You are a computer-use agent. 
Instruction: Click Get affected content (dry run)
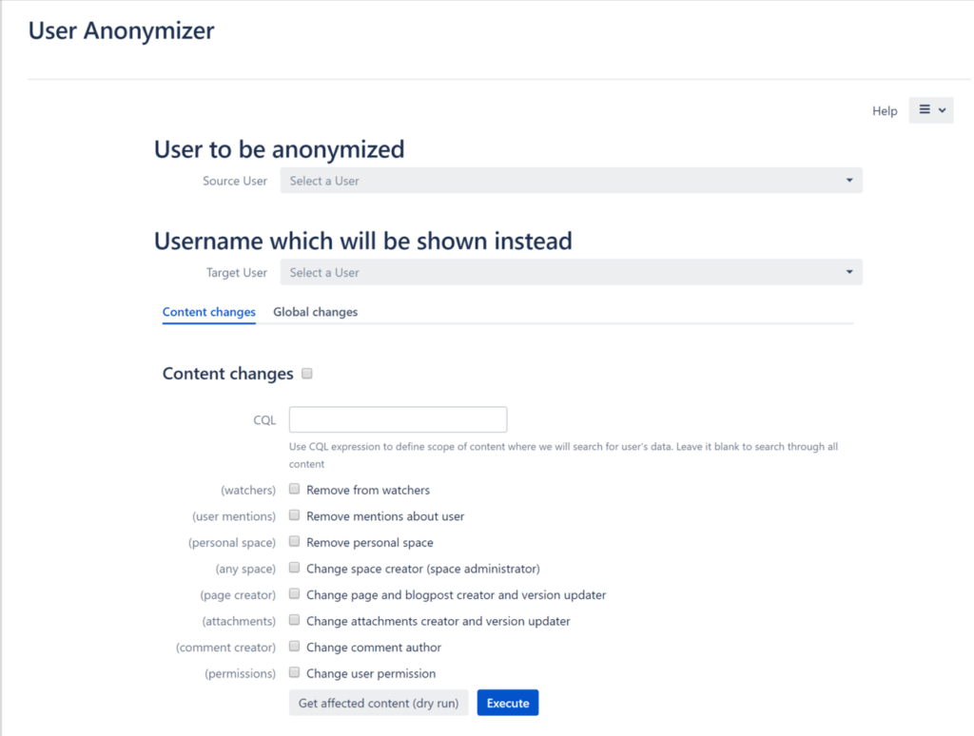tap(379, 703)
